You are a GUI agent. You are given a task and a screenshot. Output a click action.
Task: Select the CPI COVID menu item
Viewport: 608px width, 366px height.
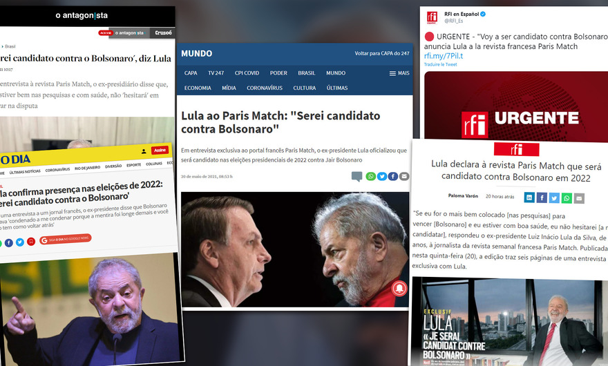click(x=247, y=73)
